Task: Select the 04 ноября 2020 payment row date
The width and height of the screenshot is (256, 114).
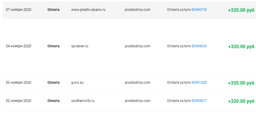Action: pos(18,46)
